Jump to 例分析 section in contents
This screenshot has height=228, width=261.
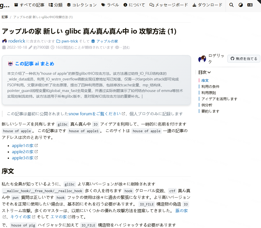tap(207, 105)
